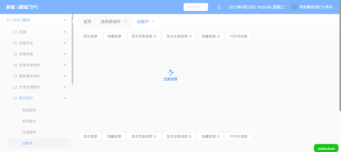Click the top 显示全屏遮罩 JS button

179,36
